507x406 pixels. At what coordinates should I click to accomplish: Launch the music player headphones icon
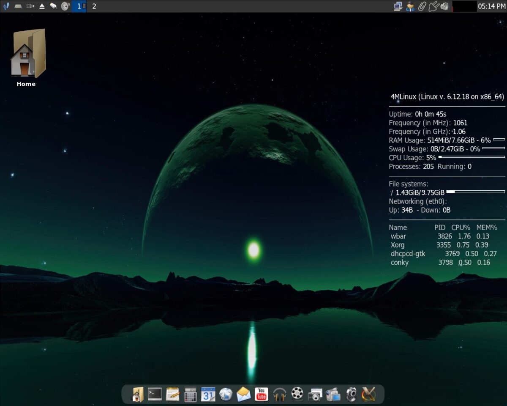point(279,394)
